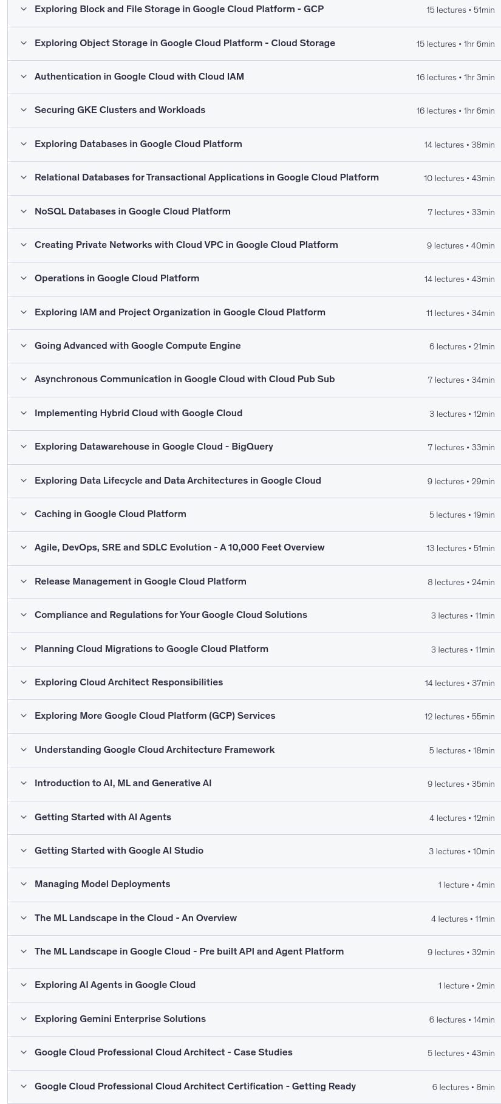The width and height of the screenshot is (501, 1104).
Task: Expand chevron for Cloud Architect Responsibilities
Action: (24, 682)
